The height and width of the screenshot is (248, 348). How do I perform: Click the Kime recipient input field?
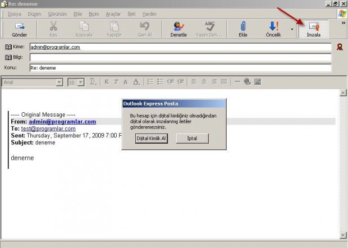(x=180, y=47)
